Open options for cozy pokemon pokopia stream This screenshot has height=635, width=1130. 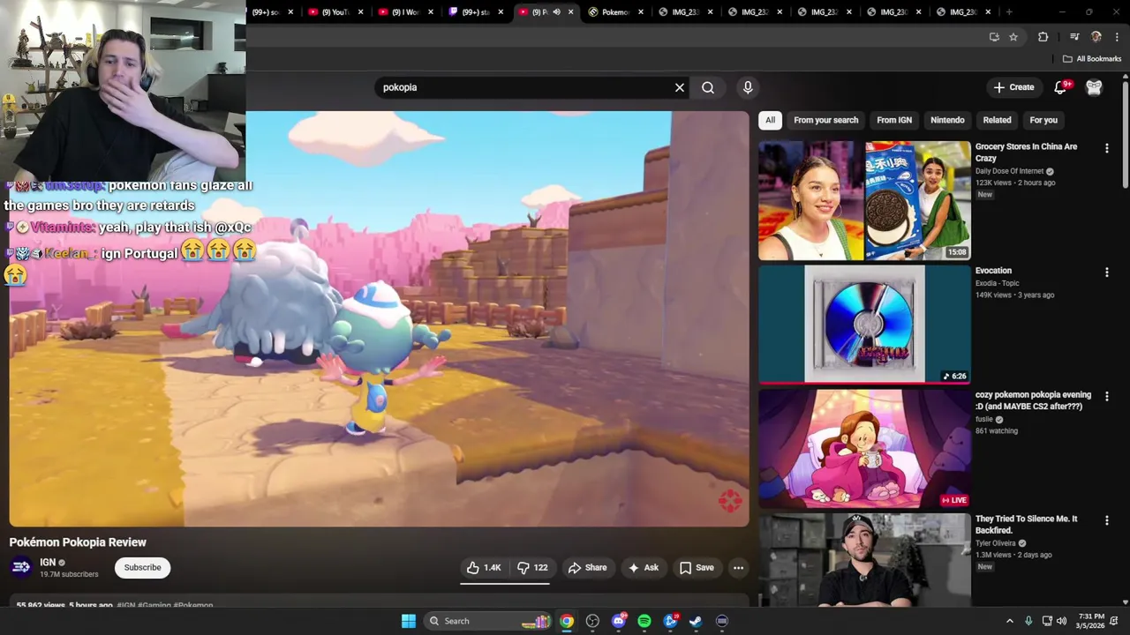coord(1106,397)
